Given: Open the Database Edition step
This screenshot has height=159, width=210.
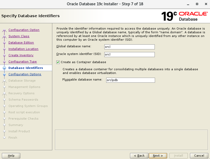Looking at the screenshot, I should 21,43.
